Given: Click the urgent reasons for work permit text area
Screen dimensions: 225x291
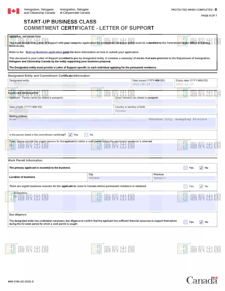Looking at the screenshot, I should point(113,149).
